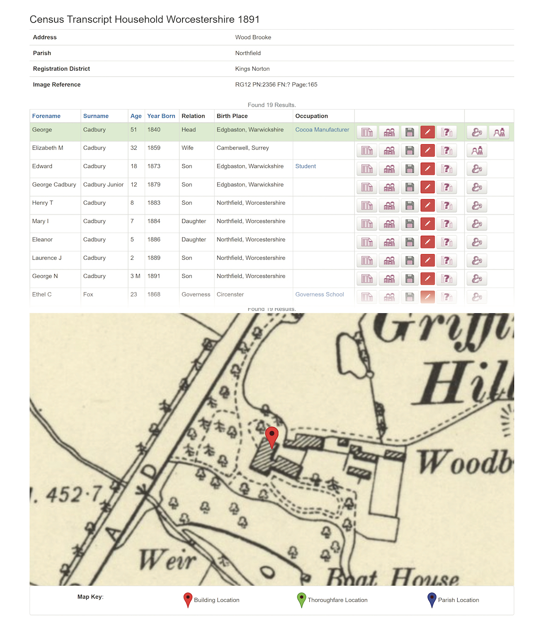Viewport: 546px width, 618px height.
Task: Save George N record with floppy icon
Action: (410, 279)
